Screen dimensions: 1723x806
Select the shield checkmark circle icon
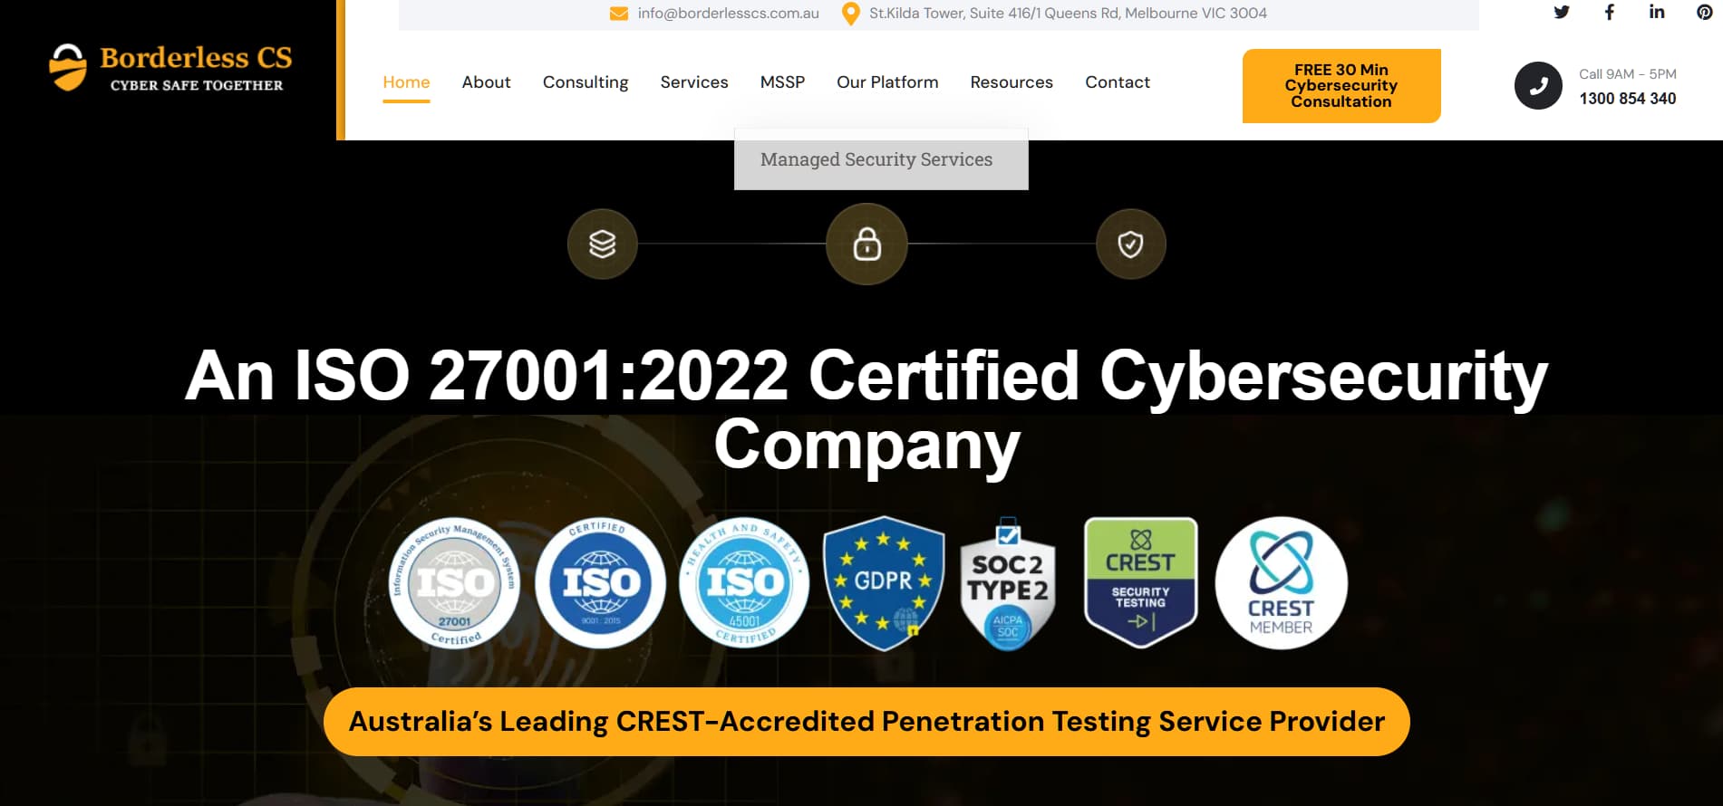tap(1130, 245)
